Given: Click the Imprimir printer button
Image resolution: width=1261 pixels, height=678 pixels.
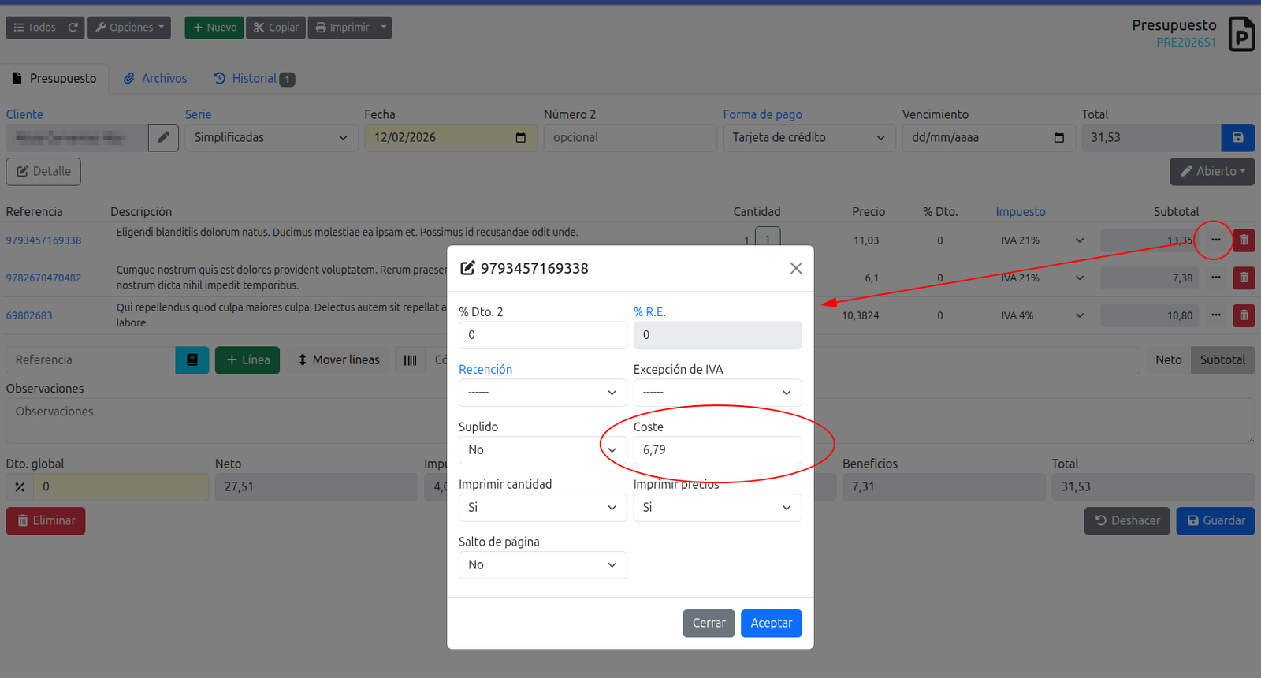Looking at the screenshot, I should tap(342, 28).
